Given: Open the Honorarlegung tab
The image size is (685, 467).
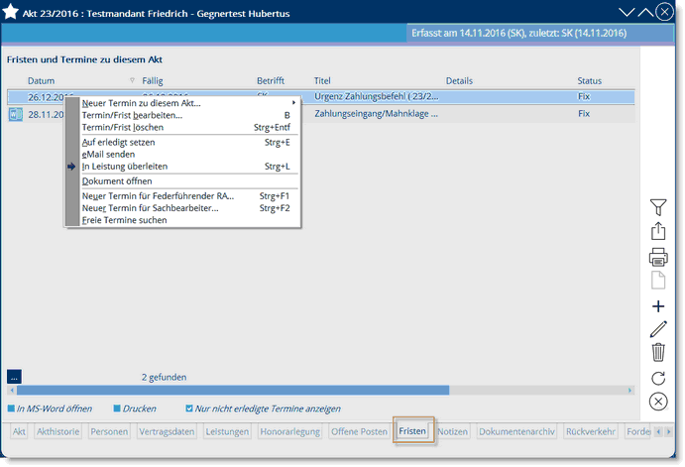Looking at the screenshot, I should (290, 431).
